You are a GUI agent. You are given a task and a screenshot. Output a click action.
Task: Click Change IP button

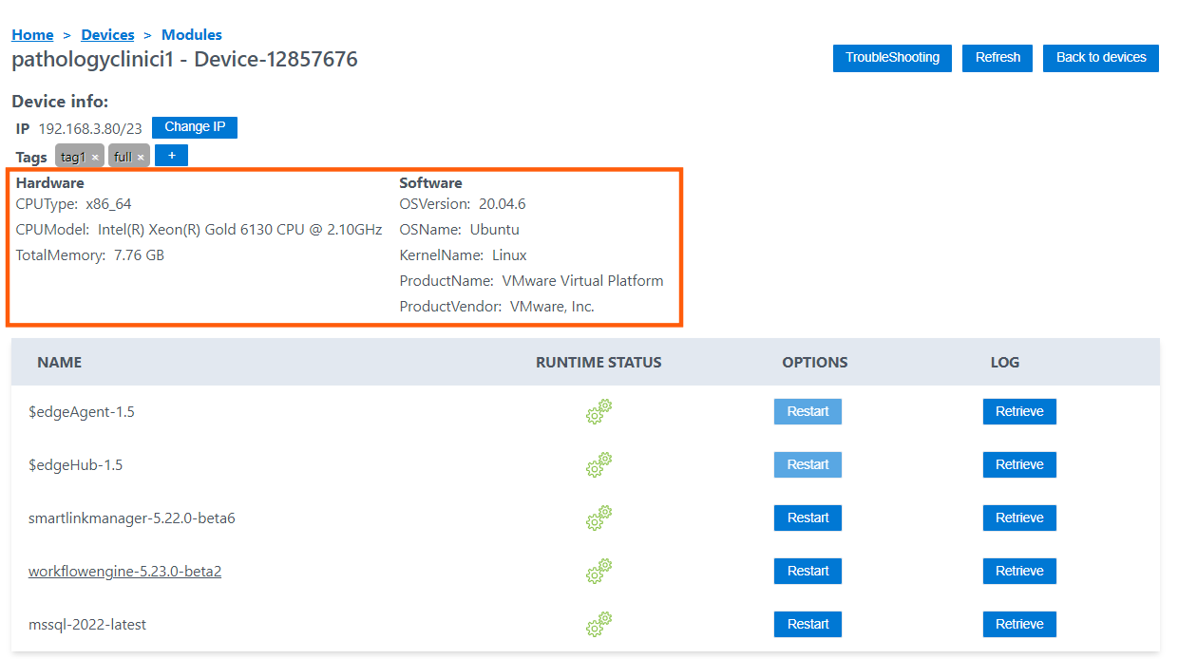pos(194,127)
